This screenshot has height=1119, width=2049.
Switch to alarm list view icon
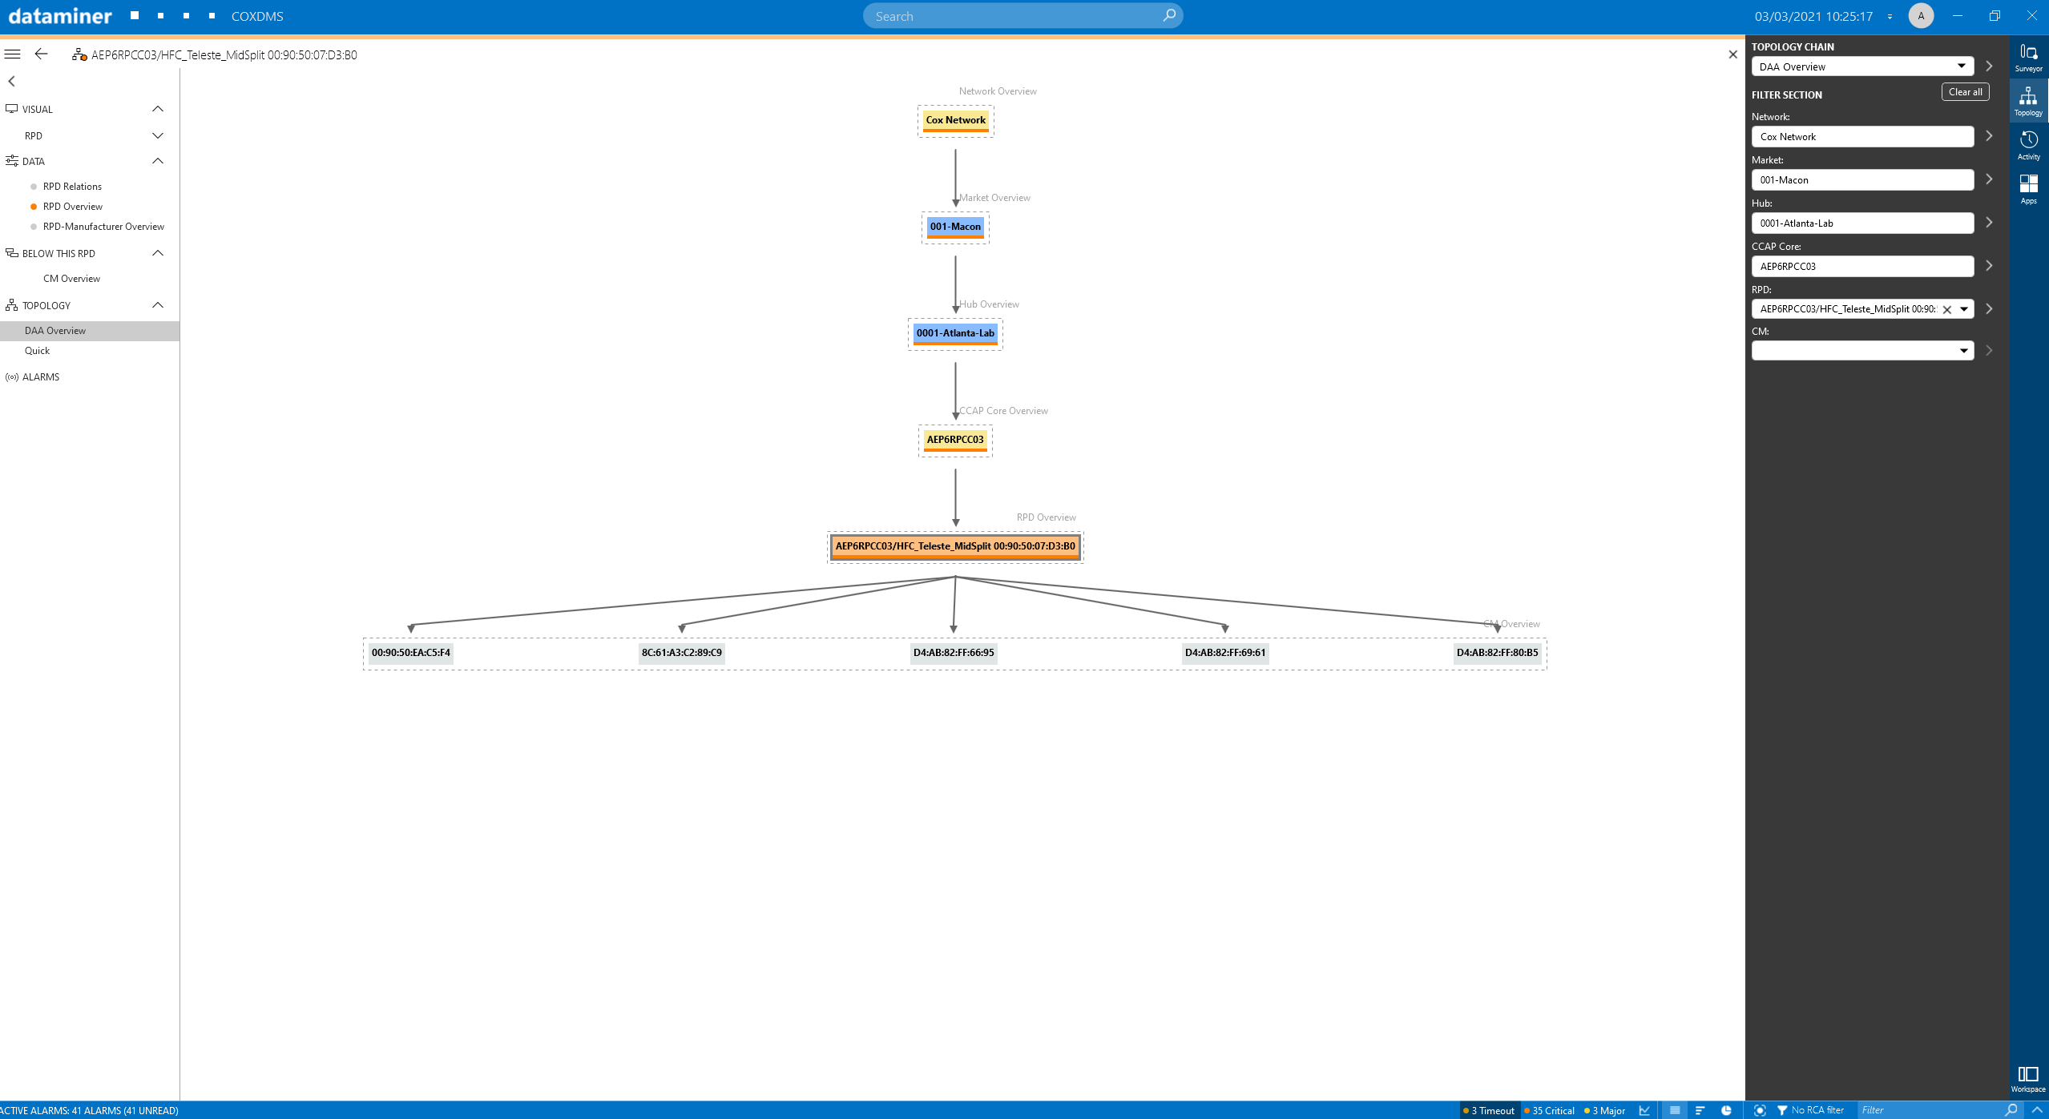tap(1675, 1110)
